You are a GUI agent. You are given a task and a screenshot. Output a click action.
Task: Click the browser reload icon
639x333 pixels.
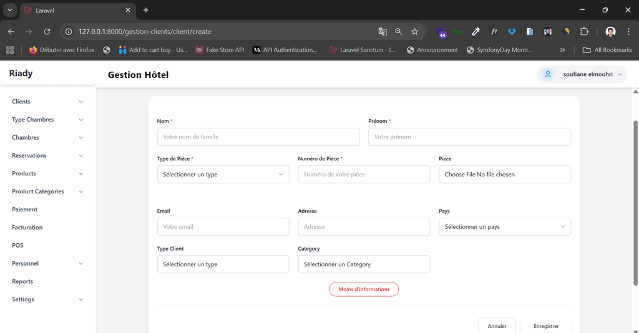click(x=47, y=31)
